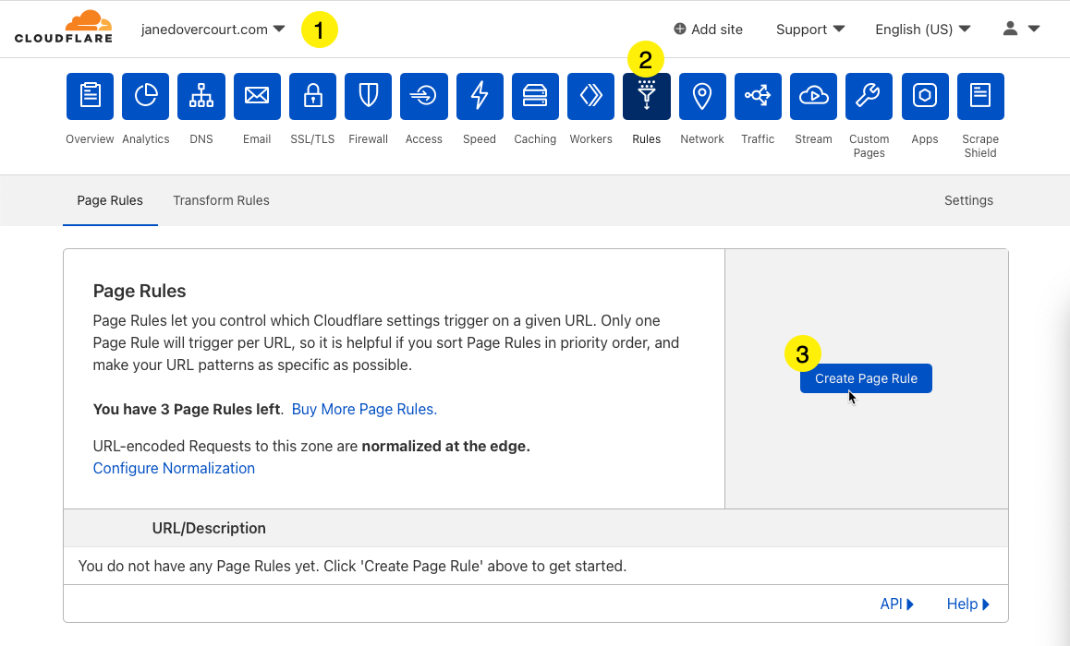1070x646 pixels.
Task: Open the Access section icon
Action: point(424,96)
